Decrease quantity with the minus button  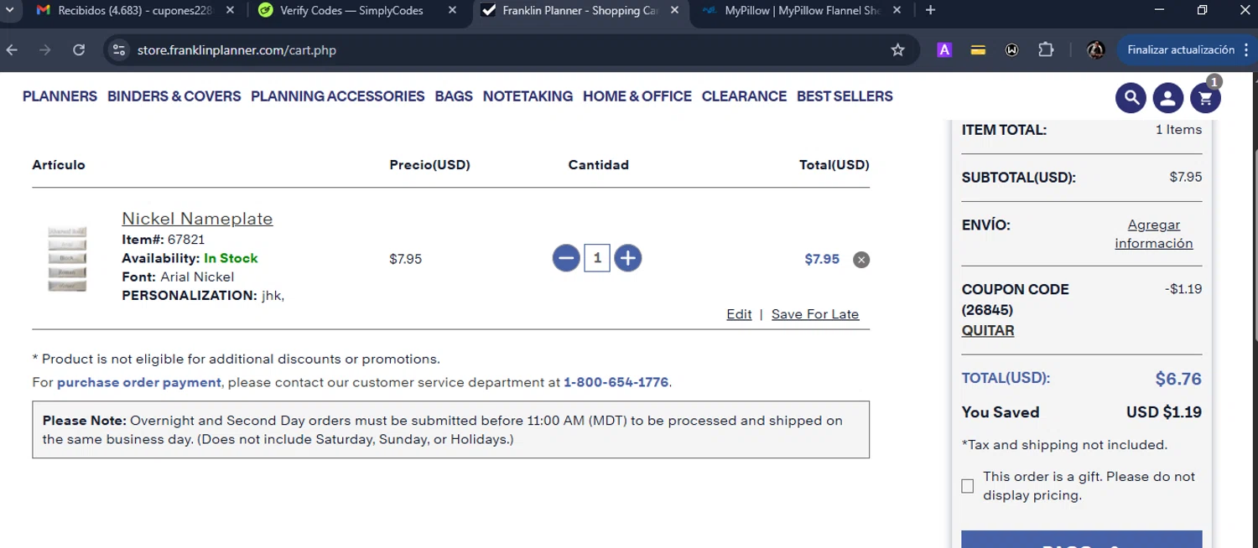pos(566,258)
